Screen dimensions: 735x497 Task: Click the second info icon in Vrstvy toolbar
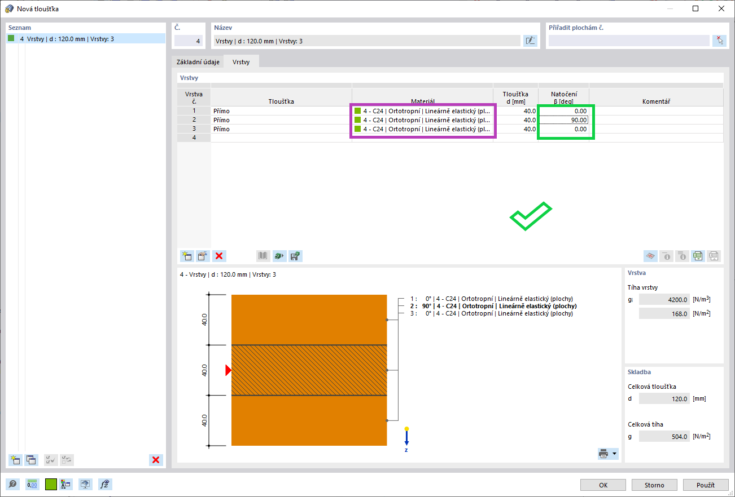coord(683,256)
